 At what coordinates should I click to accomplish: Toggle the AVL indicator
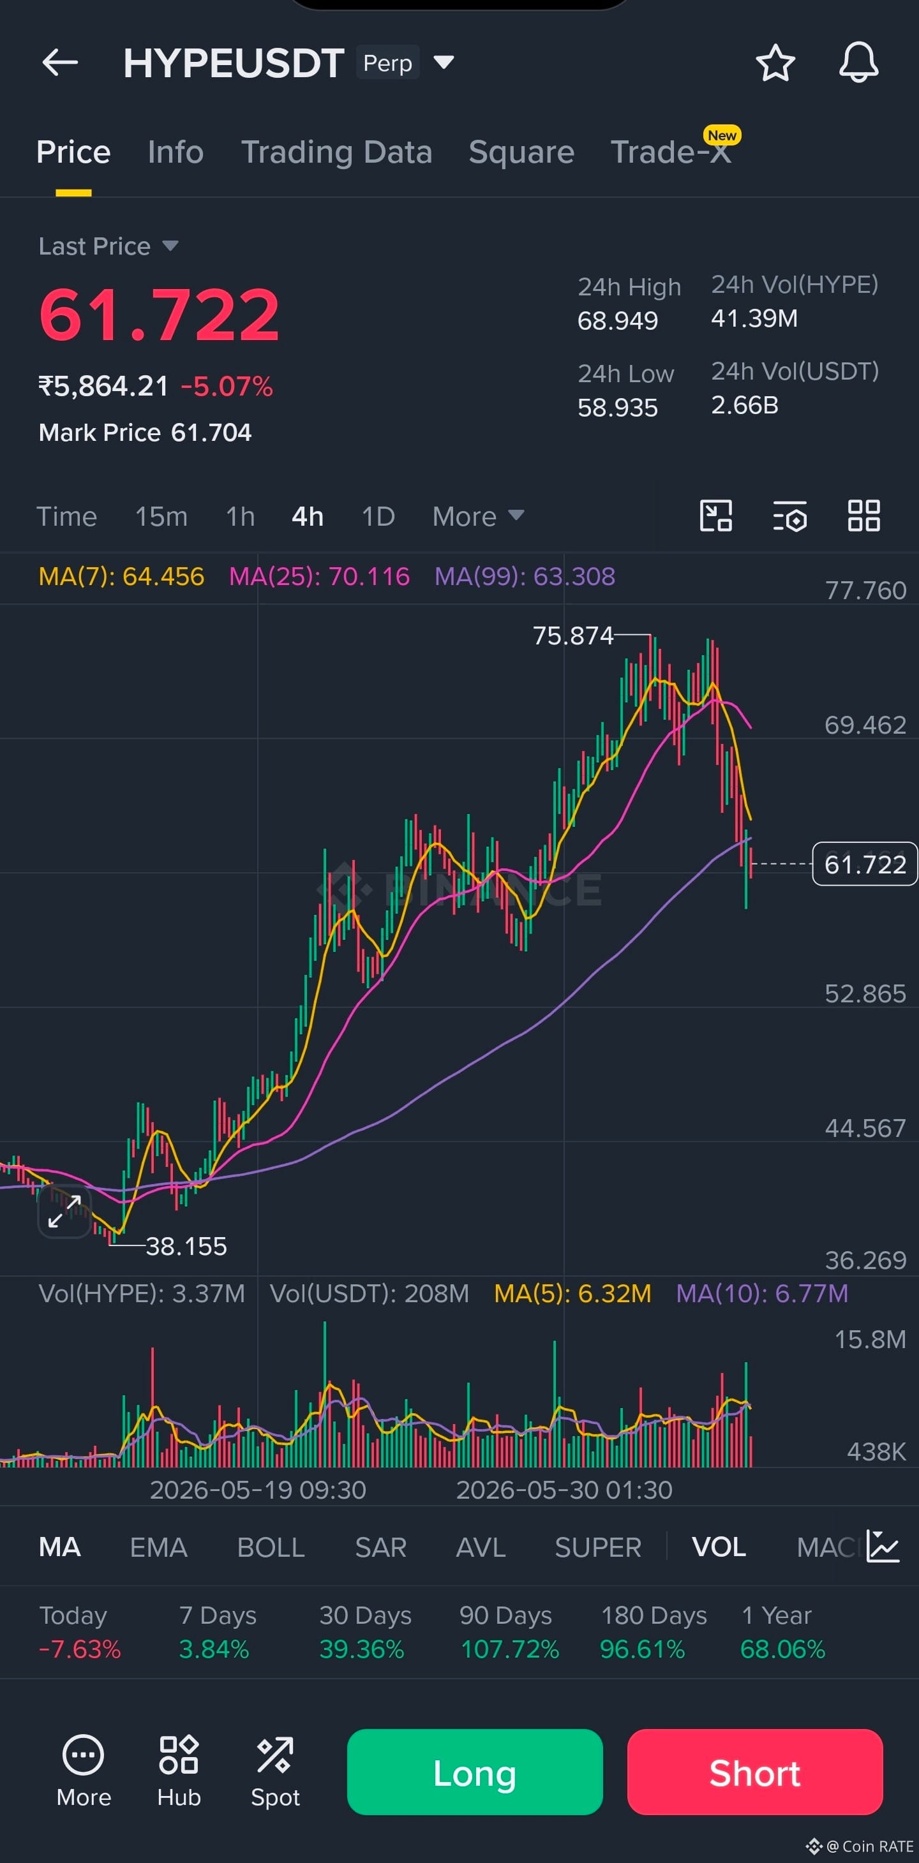481,1547
